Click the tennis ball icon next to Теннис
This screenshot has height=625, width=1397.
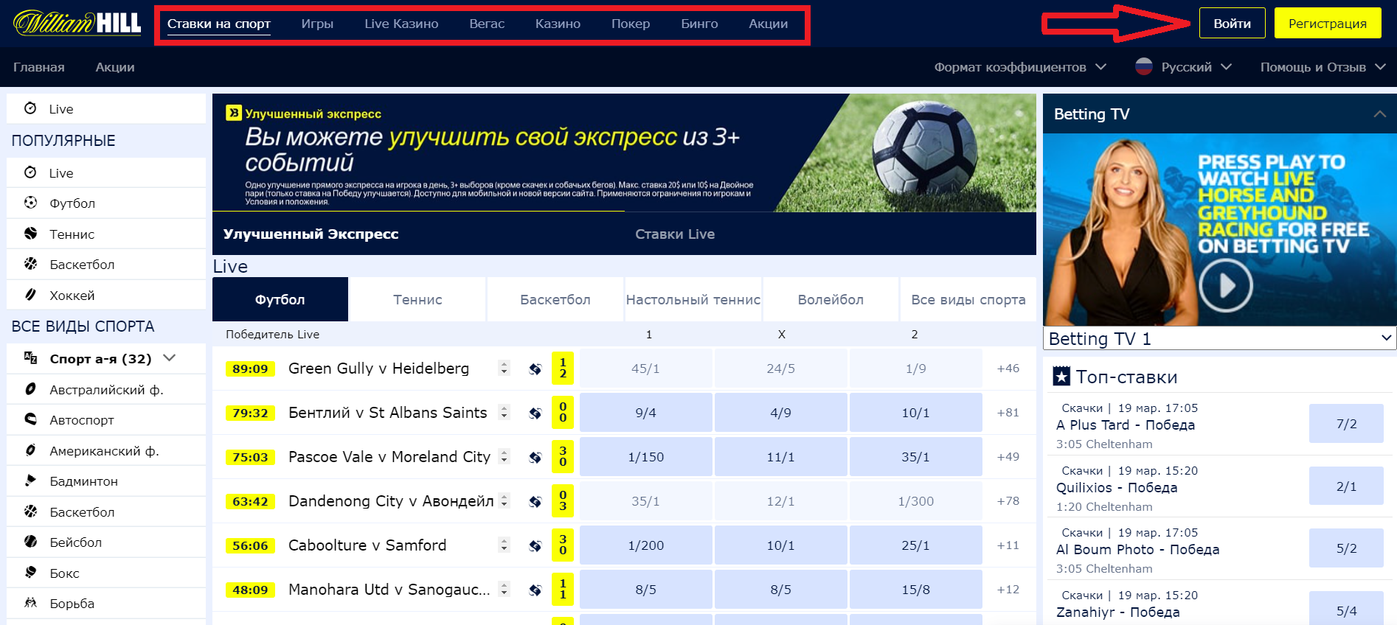click(x=30, y=234)
